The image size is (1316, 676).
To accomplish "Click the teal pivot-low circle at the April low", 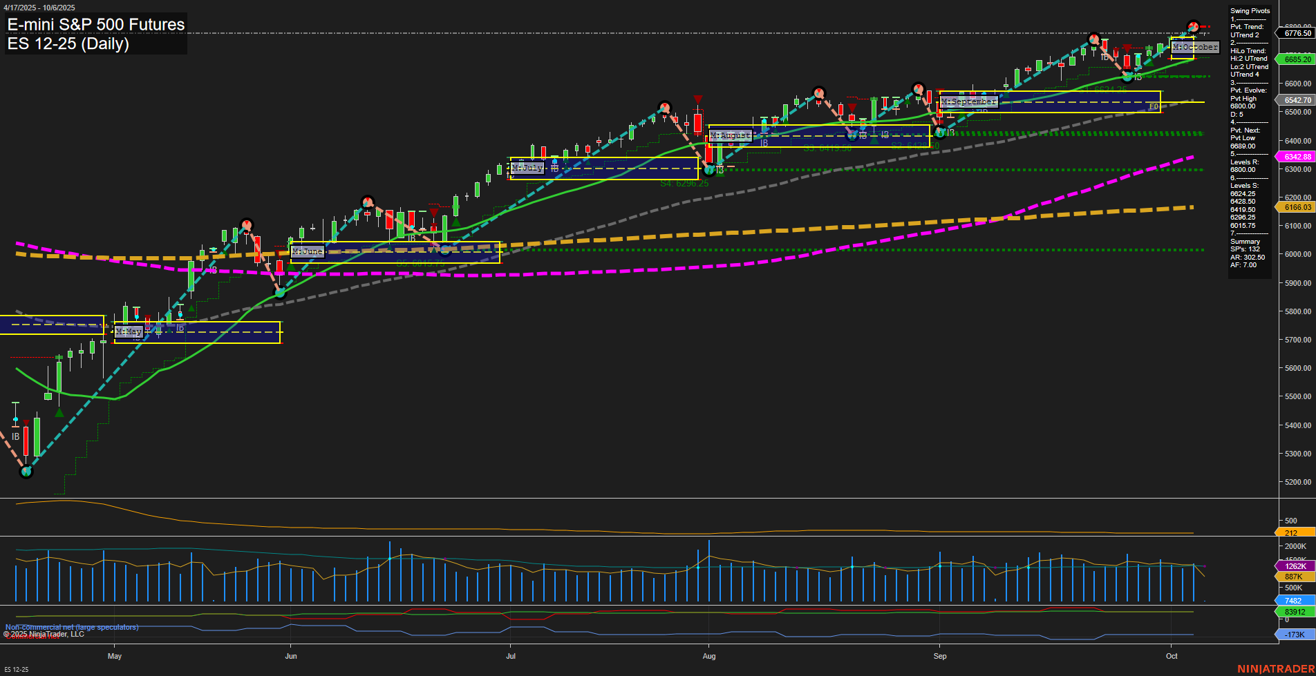I will (26, 472).
